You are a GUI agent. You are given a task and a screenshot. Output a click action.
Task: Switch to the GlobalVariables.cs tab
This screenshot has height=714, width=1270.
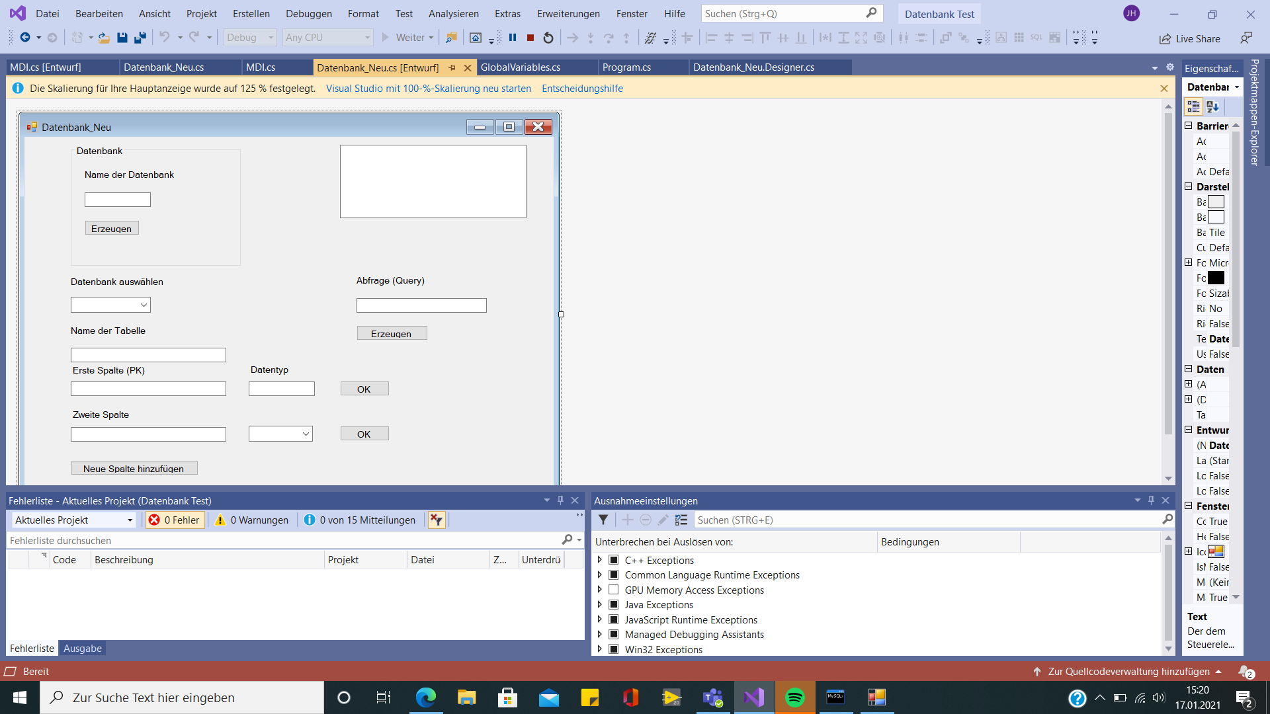pos(521,67)
